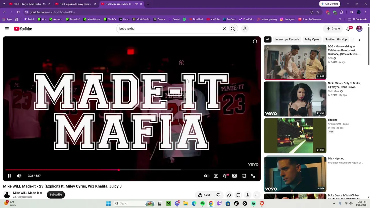This screenshot has width=370, height=208.
Task: Select the All filter chip
Action: [x=268, y=39]
